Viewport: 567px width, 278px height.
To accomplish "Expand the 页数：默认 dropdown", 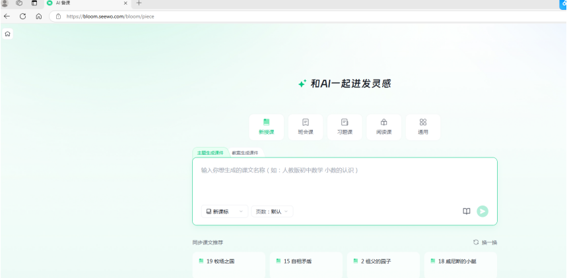I will 271,211.
